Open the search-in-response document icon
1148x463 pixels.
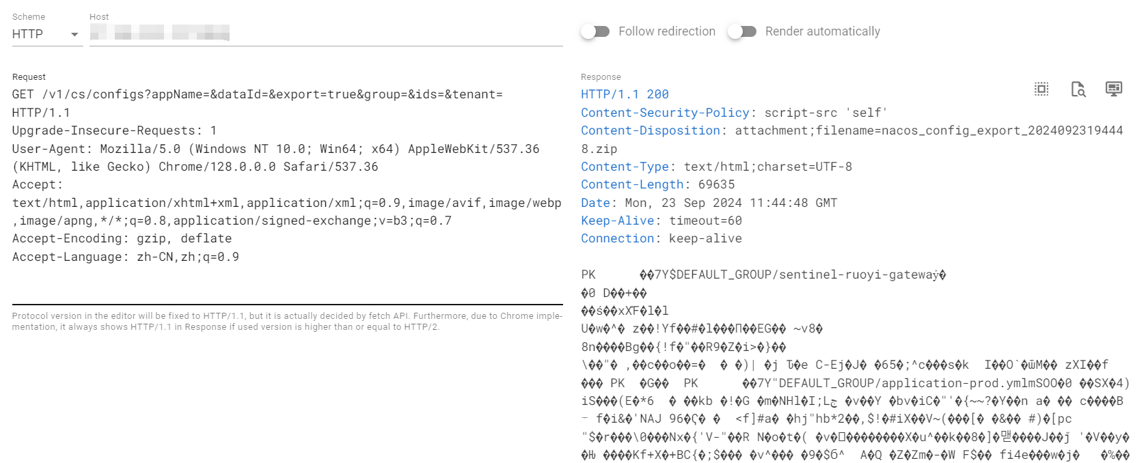(1078, 89)
